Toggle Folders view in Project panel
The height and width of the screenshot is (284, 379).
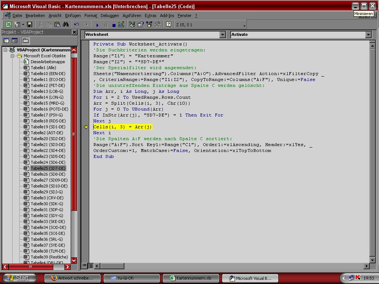click(x=26, y=41)
